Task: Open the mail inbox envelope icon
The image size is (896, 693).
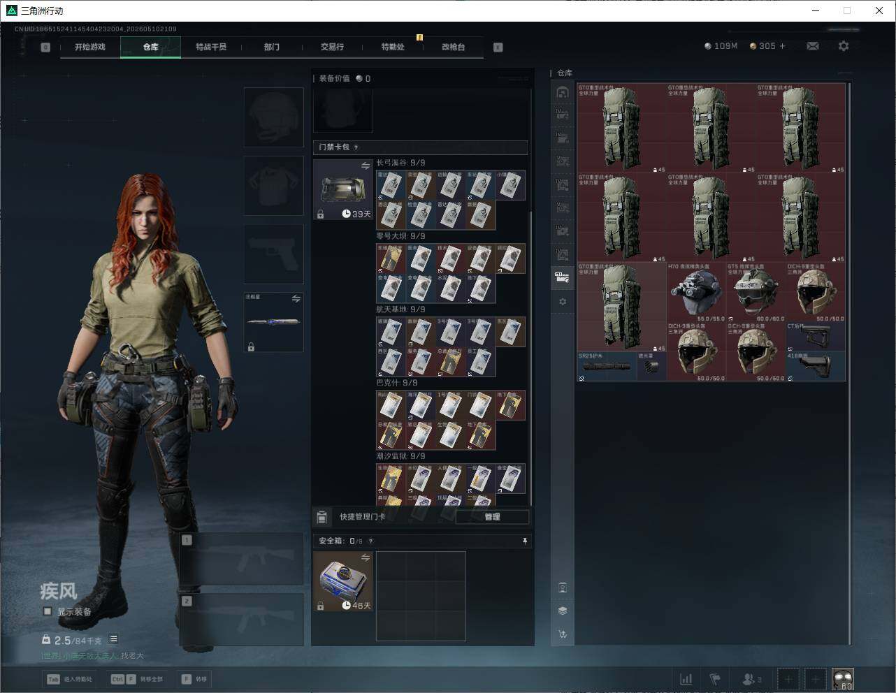Action: point(812,46)
